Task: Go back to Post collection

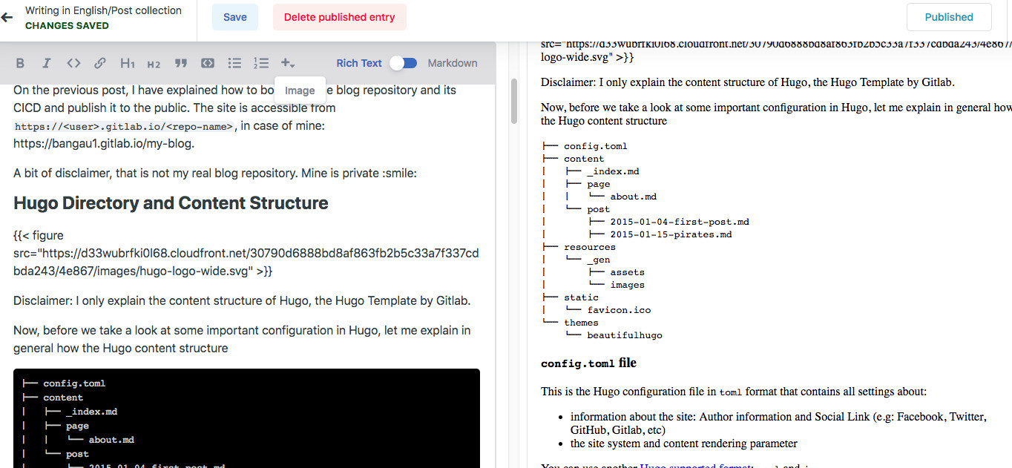Action: click(x=7, y=17)
